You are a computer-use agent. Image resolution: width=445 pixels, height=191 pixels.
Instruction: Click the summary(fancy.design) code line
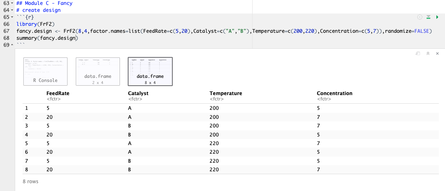[47, 38]
